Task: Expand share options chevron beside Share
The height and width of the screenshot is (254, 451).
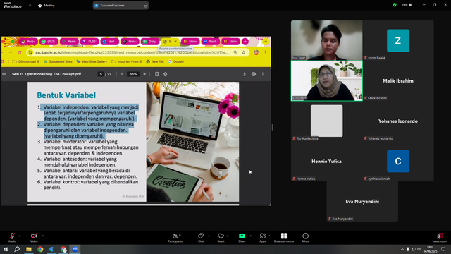Action: coord(250,236)
